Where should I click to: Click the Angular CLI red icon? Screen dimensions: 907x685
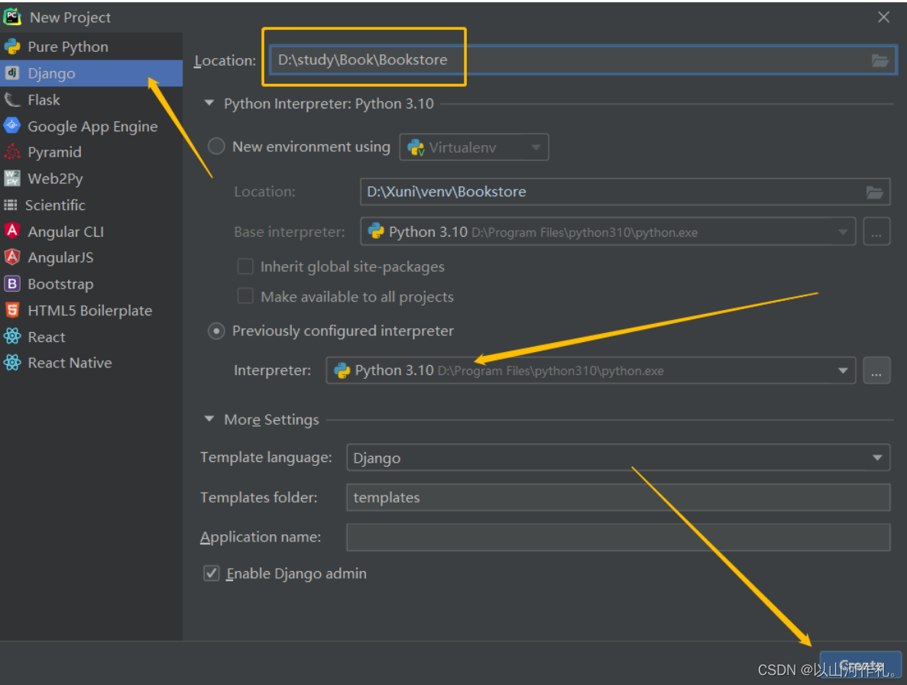click(12, 231)
